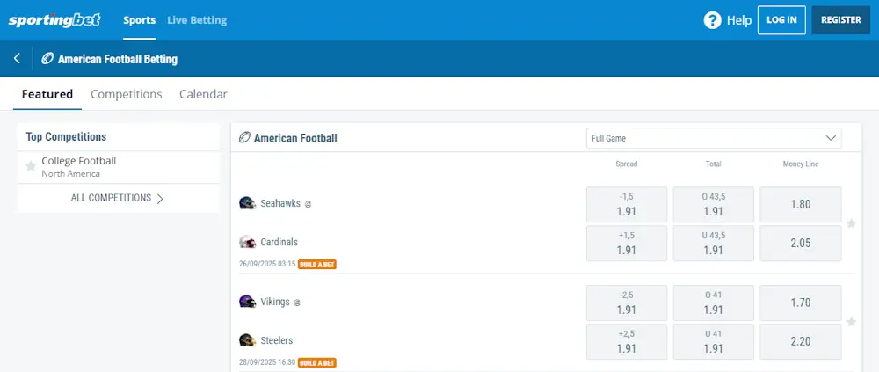Click the LOG IN button
The height and width of the screenshot is (372, 879).
click(781, 20)
